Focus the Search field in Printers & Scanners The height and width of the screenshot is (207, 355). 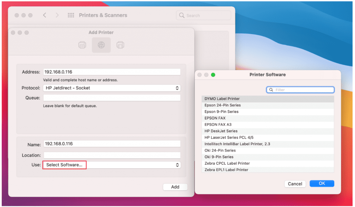click(x=204, y=15)
